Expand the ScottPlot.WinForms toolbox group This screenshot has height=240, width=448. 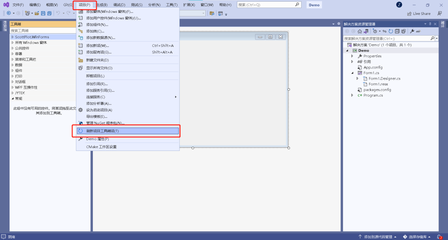tap(12, 37)
